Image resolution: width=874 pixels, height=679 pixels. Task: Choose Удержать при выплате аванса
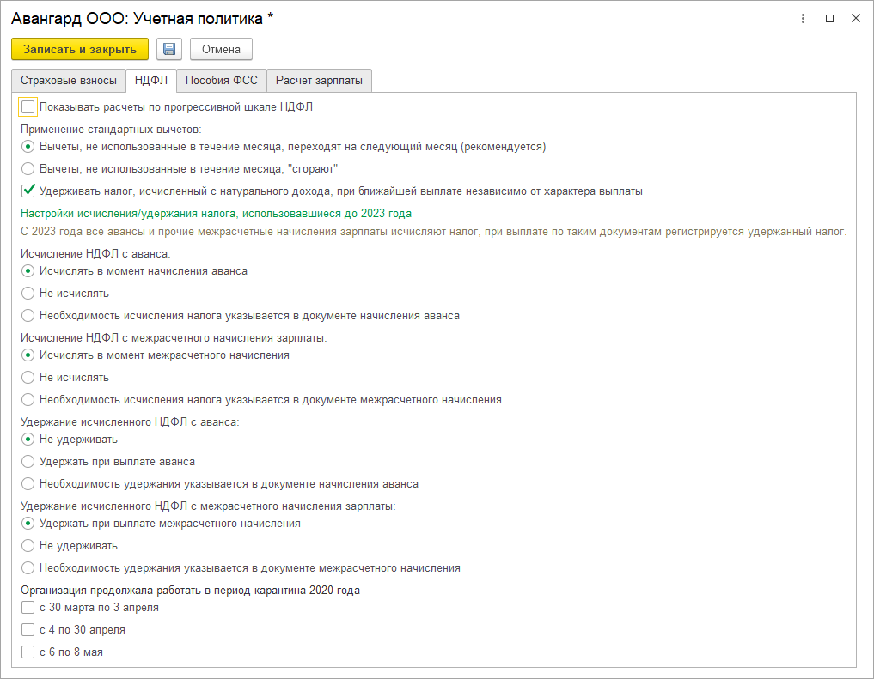(x=28, y=461)
